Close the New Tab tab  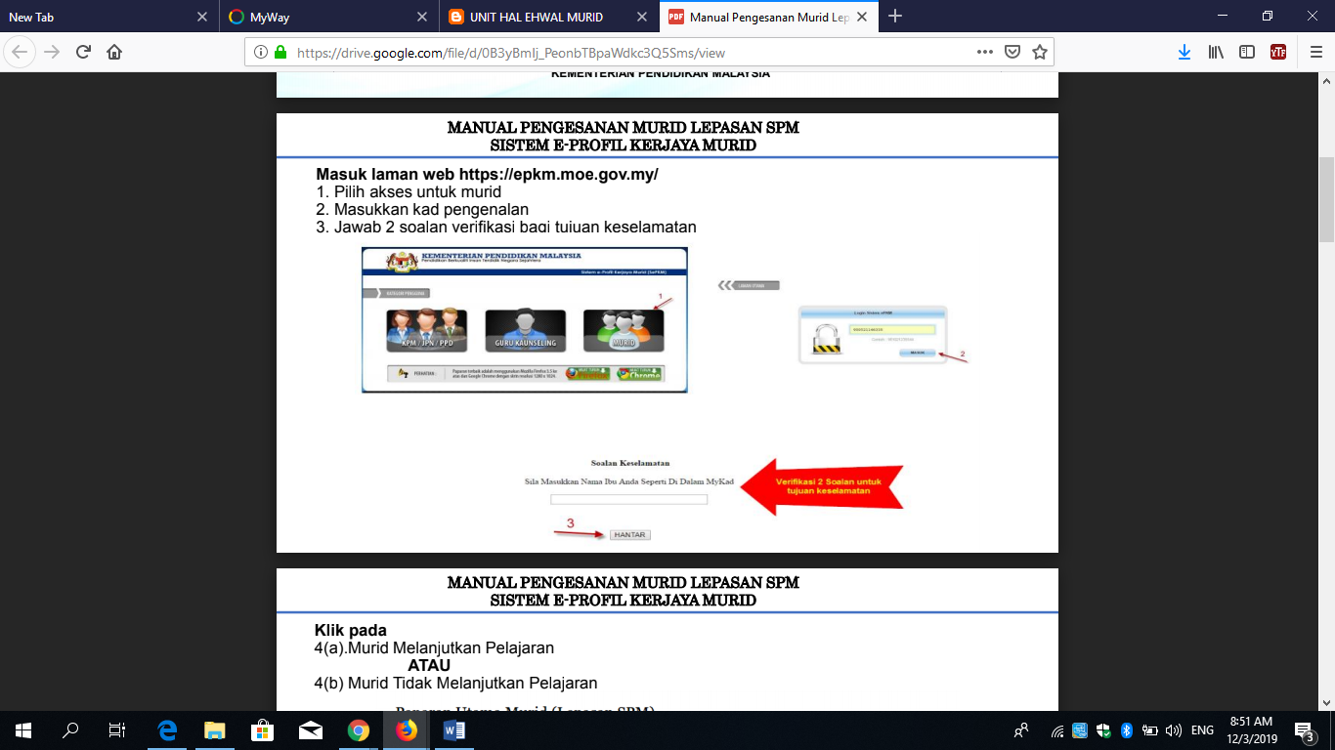[x=202, y=17]
